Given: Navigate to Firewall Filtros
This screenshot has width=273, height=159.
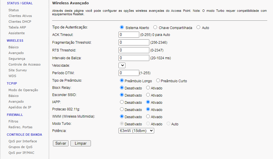Looking at the screenshot, I should click(x=13, y=121).
